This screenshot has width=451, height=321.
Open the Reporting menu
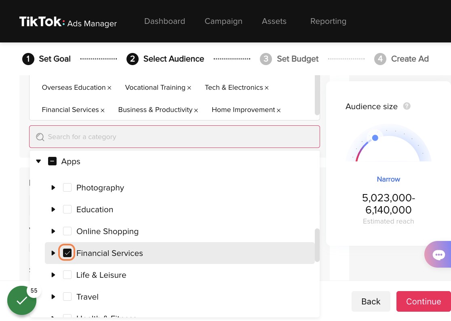point(328,21)
